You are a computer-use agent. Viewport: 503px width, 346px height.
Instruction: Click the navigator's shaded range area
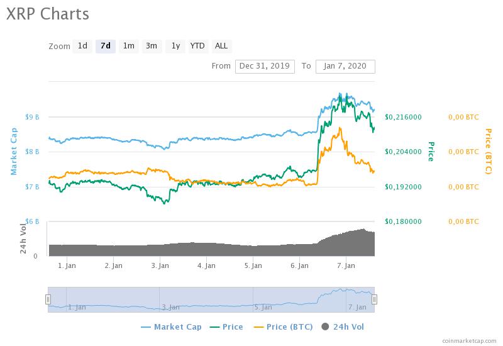pyautogui.click(x=211, y=299)
